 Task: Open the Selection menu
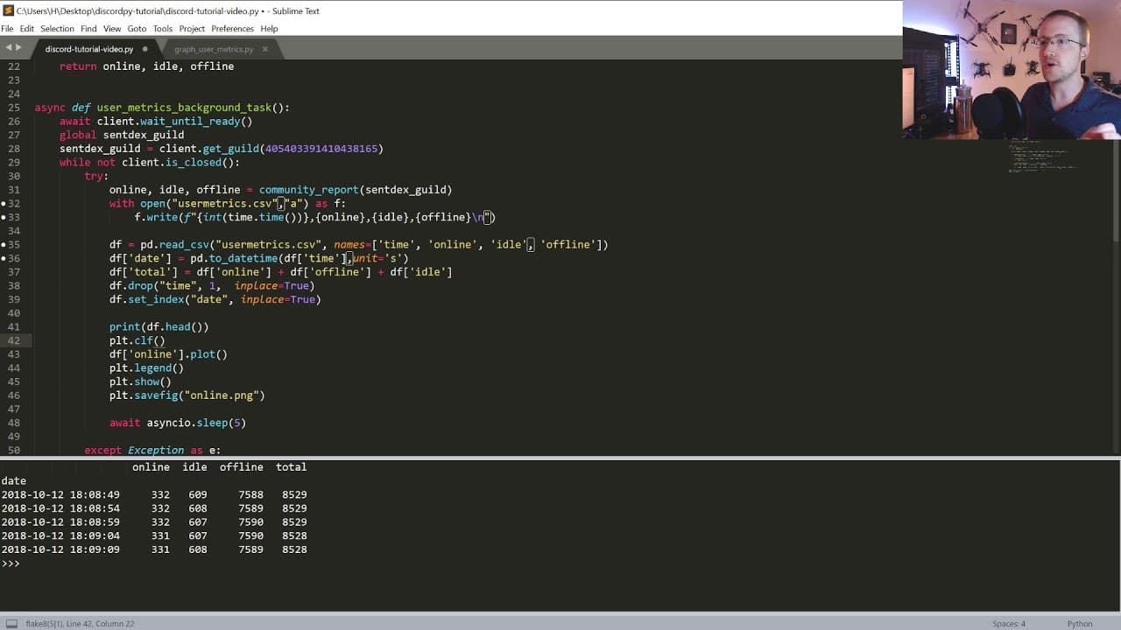coord(57,29)
